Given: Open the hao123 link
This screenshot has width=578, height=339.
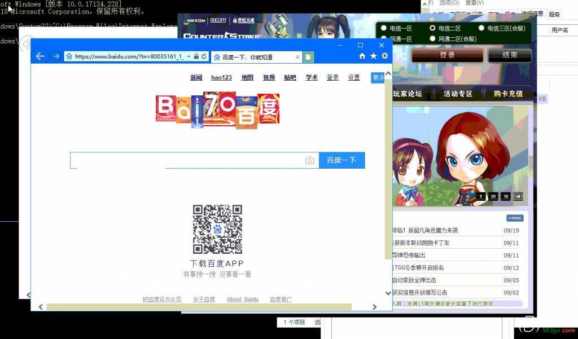Looking at the screenshot, I should (x=221, y=77).
